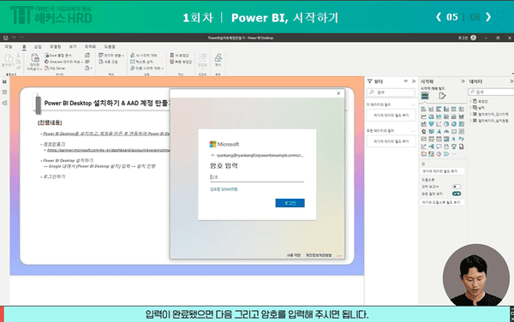Go to next slide with header right arrow
Screen dimensions: 514x322
click(x=488, y=17)
